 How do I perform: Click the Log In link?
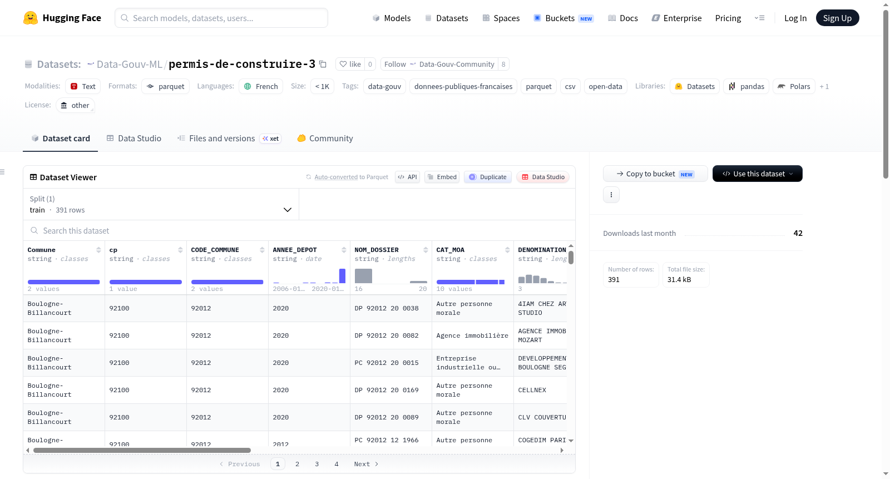[795, 18]
